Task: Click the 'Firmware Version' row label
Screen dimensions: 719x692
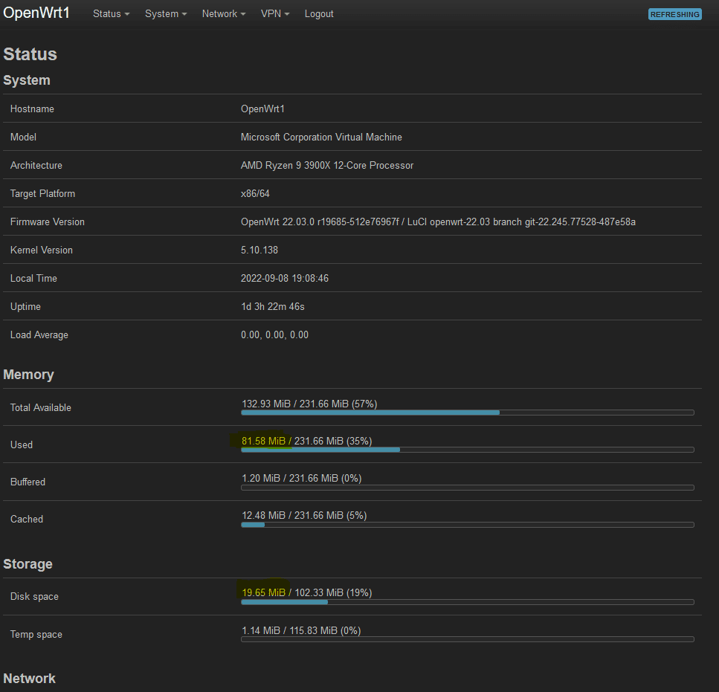Action: click(48, 221)
